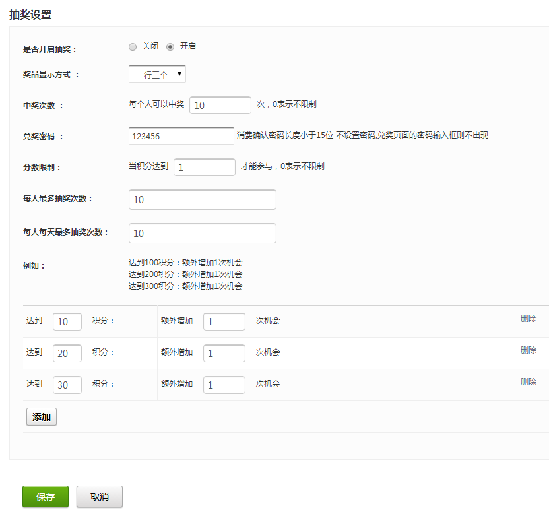This screenshot has width=549, height=510.
Task: Click 额外增加 field in the 30积分 row
Action: pos(224,385)
